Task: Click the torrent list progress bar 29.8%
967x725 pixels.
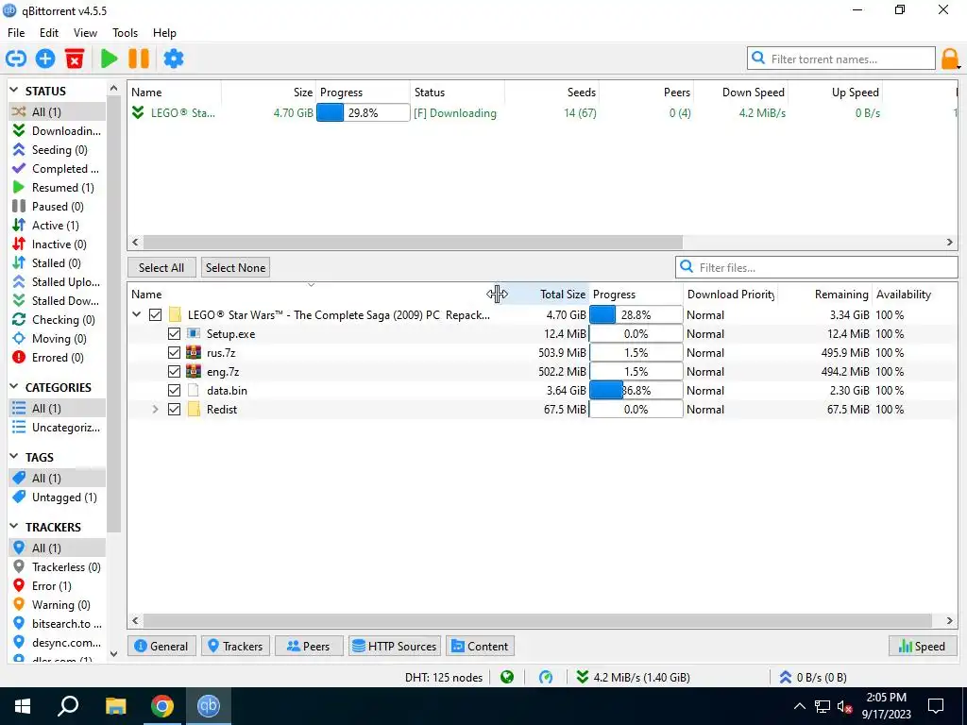Action: coord(364,113)
